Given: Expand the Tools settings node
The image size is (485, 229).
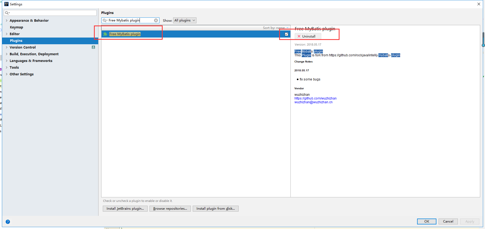Looking at the screenshot, I should [x=7, y=67].
